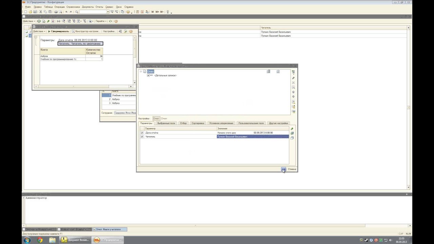This screenshot has height=244, width=434.
Task: Click the Move up arrow icon beside structure tree
Action: [x=293, y=92]
